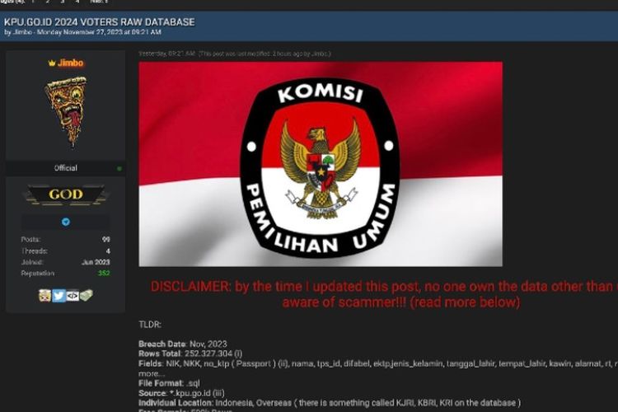Viewport: 618px width, 412px height.
Task: Click the green reputation value 352
Action: coord(104,274)
